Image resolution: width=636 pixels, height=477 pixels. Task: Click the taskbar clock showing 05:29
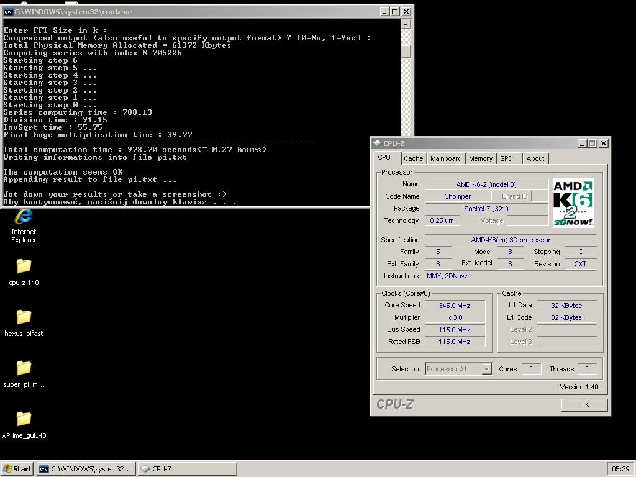click(x=620, y=468)
